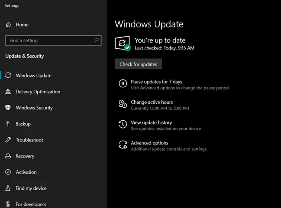Click the Activation checkmark icon

[x=8, y=172]
